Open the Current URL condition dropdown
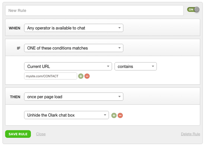 (x=68, y=66)
